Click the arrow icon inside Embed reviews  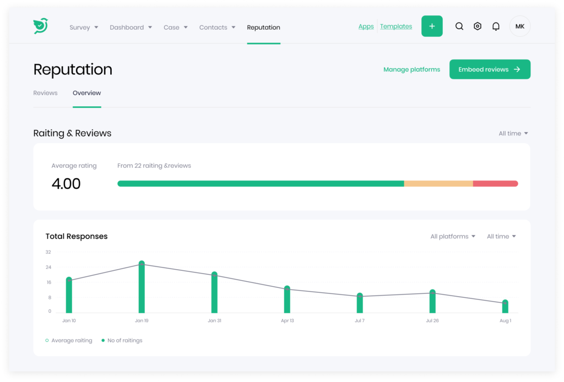click(517, 69)
